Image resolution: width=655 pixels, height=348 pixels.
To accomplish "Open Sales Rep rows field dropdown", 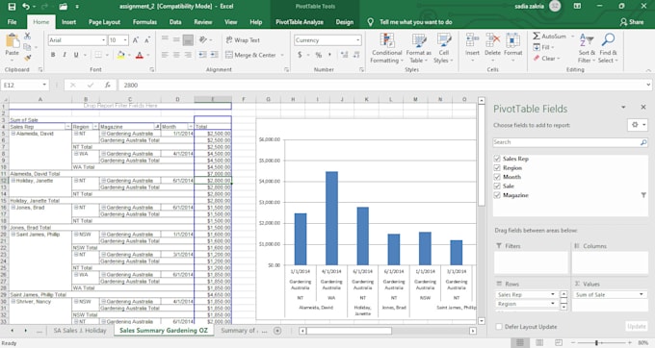I will pos(553,295).
